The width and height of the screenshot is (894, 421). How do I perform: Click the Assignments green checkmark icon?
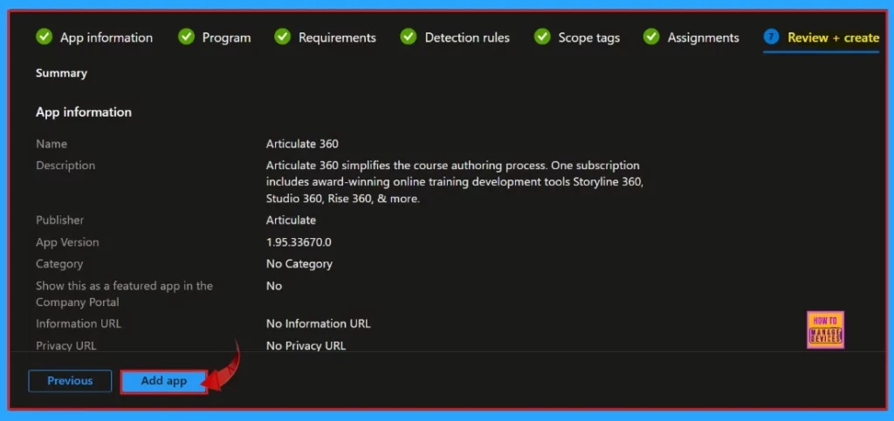[651, 37]
